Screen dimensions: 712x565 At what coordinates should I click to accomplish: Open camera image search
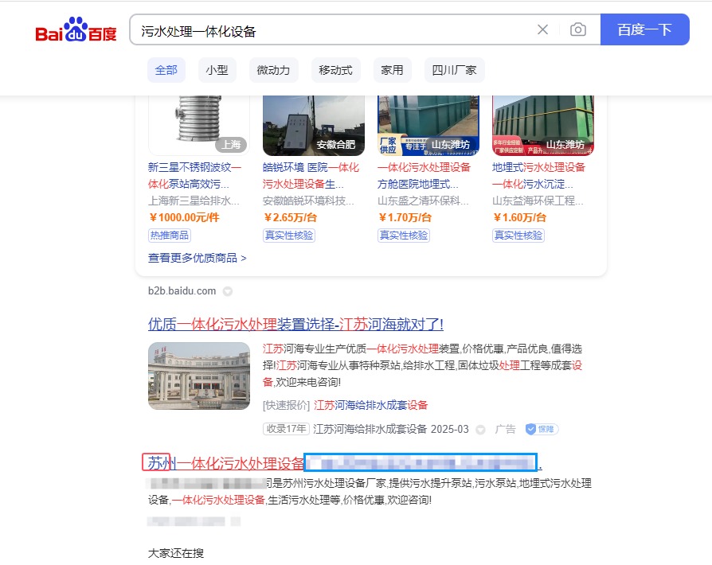tap(578, 30)
